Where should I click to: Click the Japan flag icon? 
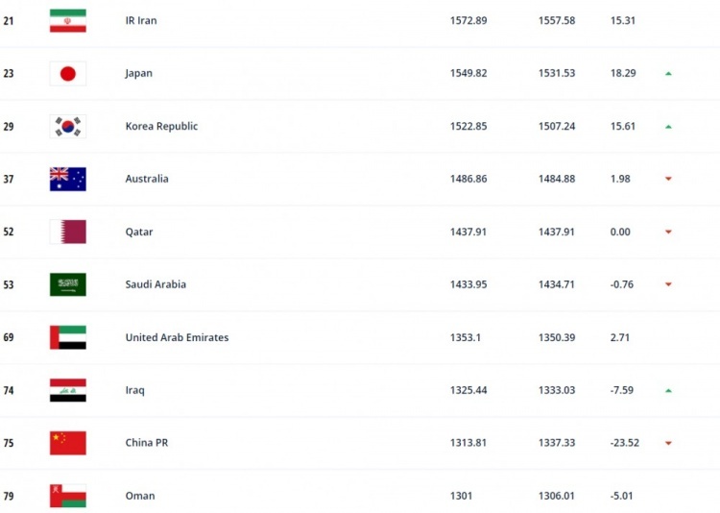(68, 74)
